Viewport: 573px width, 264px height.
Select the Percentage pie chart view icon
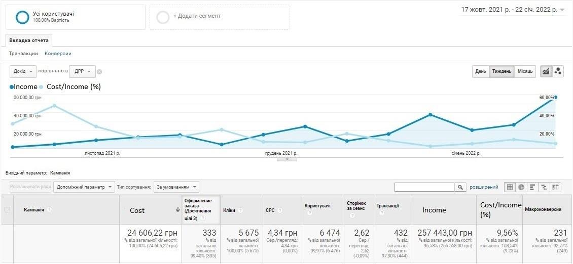[521, 187]
